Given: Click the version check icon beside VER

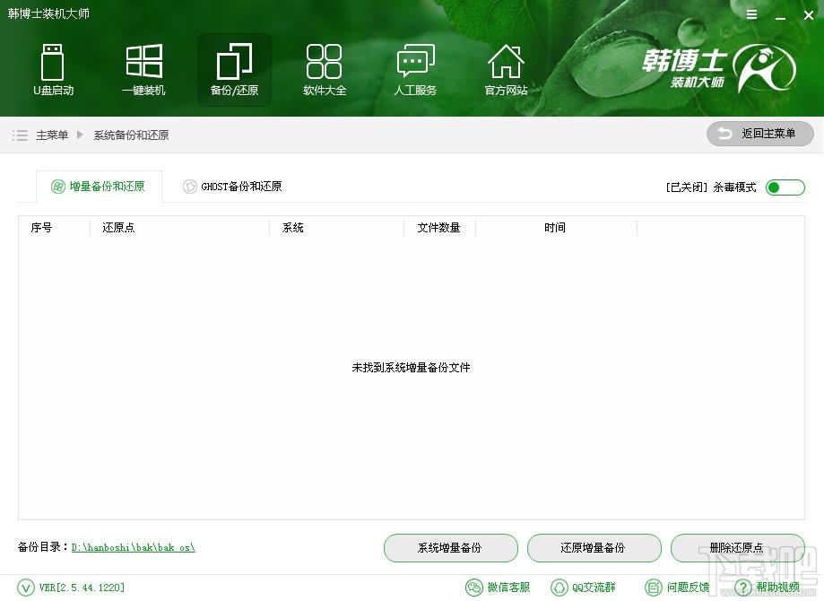Looking at the screenshot, I should tap(26, 588).
